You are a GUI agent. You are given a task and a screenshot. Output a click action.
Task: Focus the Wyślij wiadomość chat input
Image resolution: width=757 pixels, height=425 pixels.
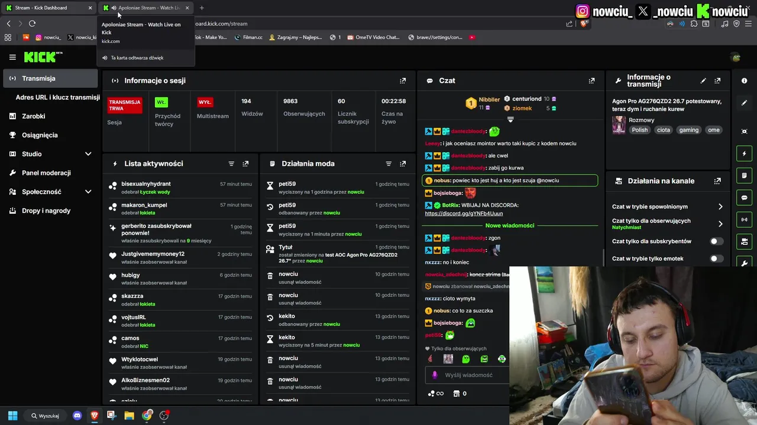click(468, 375)
